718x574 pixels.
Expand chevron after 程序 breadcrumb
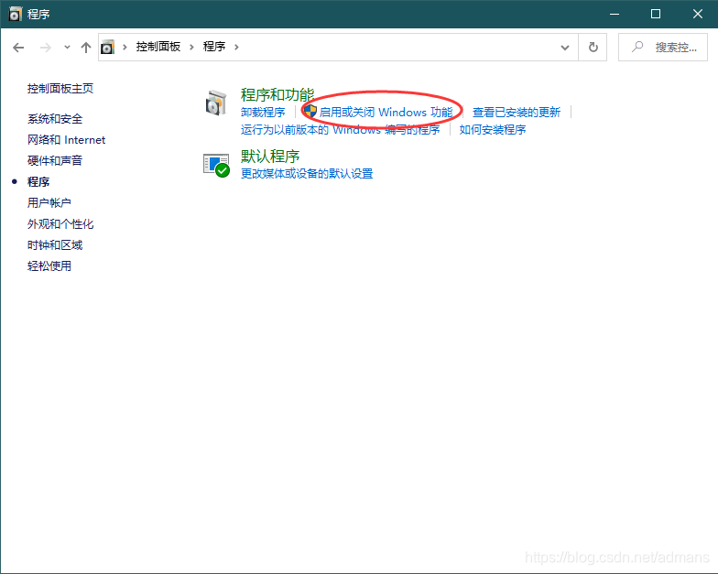(x=236, y=47)
